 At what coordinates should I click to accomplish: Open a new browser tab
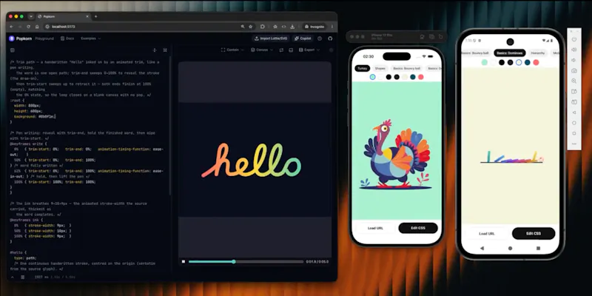[x=96, y=16]
